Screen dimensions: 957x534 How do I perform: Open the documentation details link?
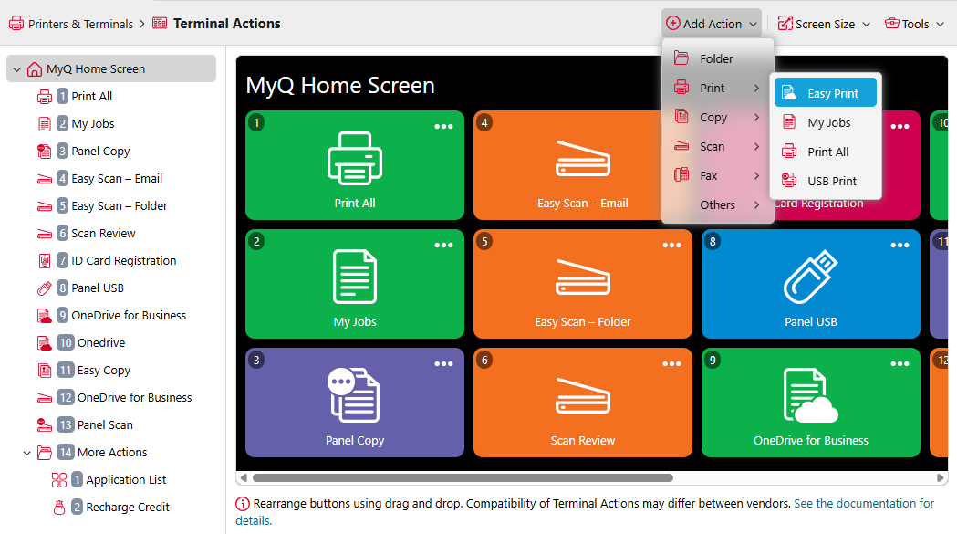coord(864,504)
